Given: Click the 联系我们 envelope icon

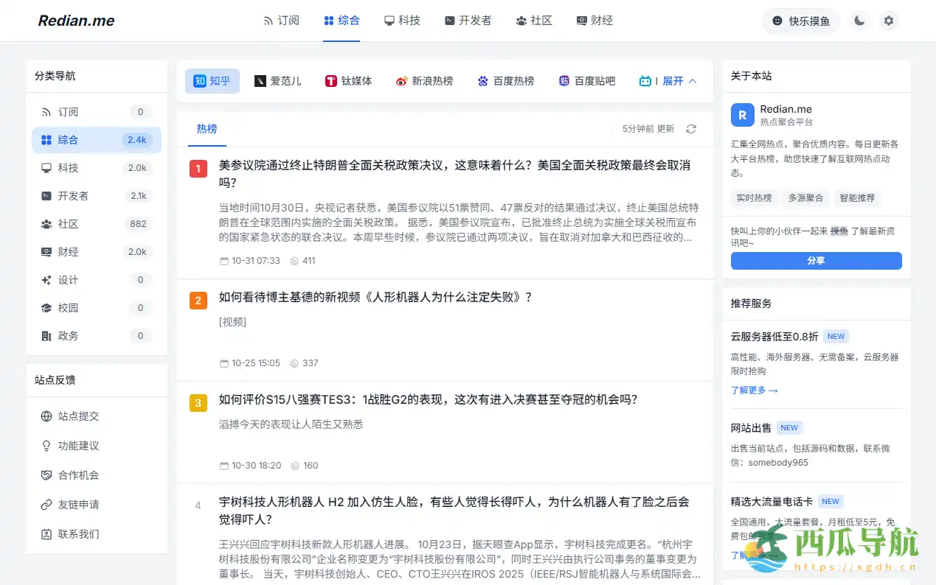Looking at the screenshot, I should pos(46,533).
